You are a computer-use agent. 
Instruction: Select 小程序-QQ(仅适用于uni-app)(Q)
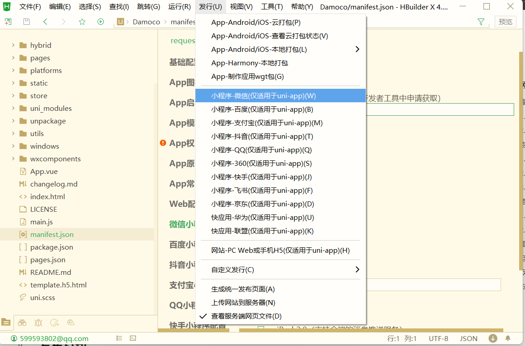coord(281,150)
